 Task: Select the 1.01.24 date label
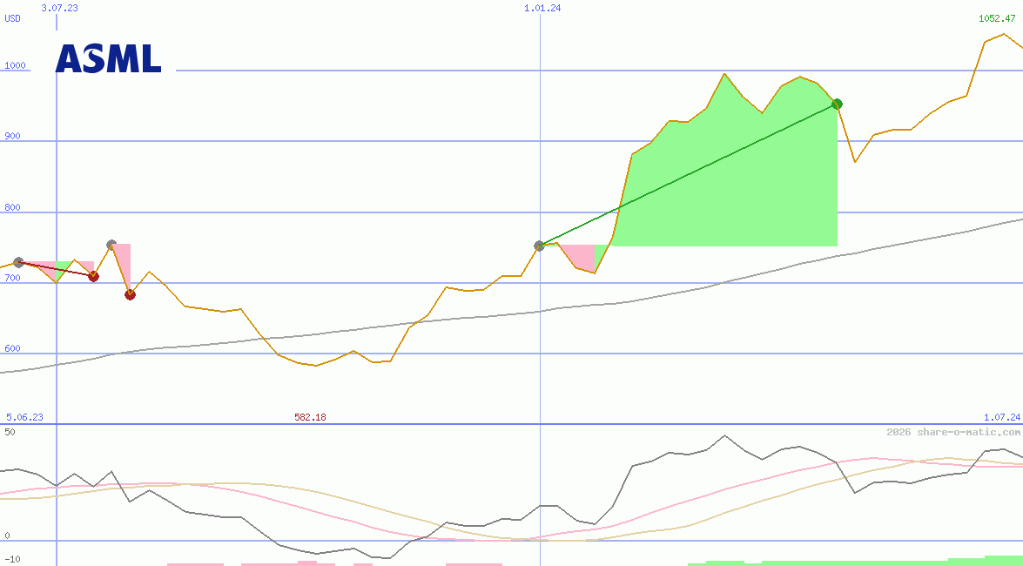pos(542,8)
